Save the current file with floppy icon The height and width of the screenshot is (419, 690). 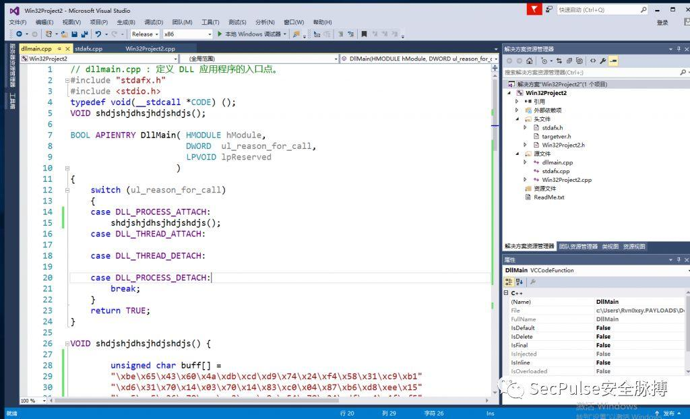pyautogui.click(x=74, y=34)
